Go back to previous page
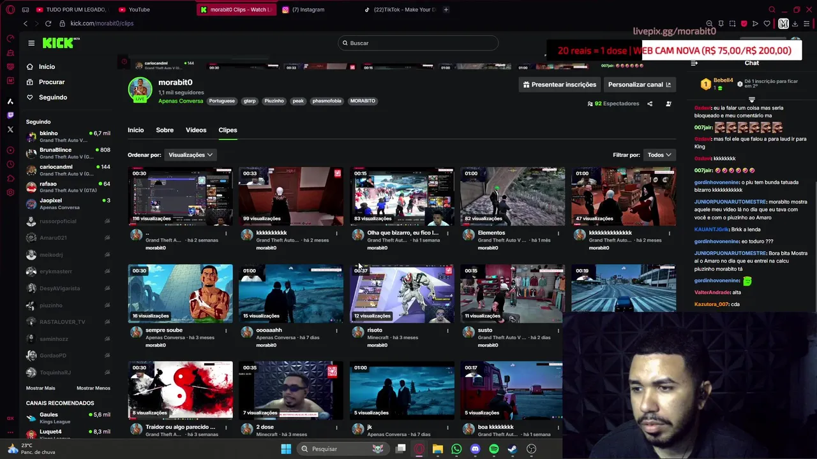Screen dimensions: 817x459 pyautogui.click(x=26, y=24)
